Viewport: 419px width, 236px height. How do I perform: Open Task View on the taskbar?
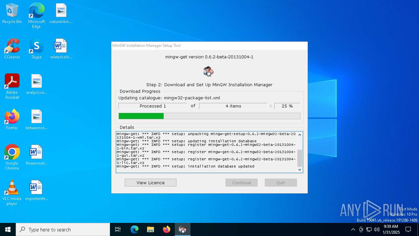click(118, 229)
